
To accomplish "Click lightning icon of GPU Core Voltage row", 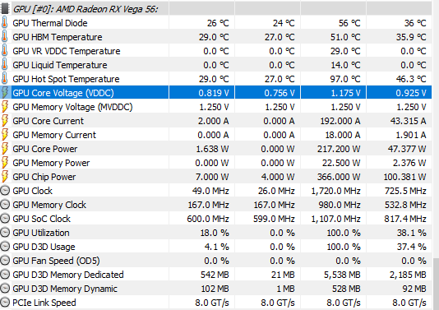I will [5, 93].
